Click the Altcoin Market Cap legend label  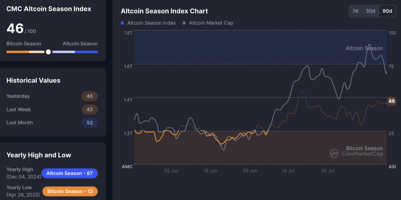(x=211, y=23)
